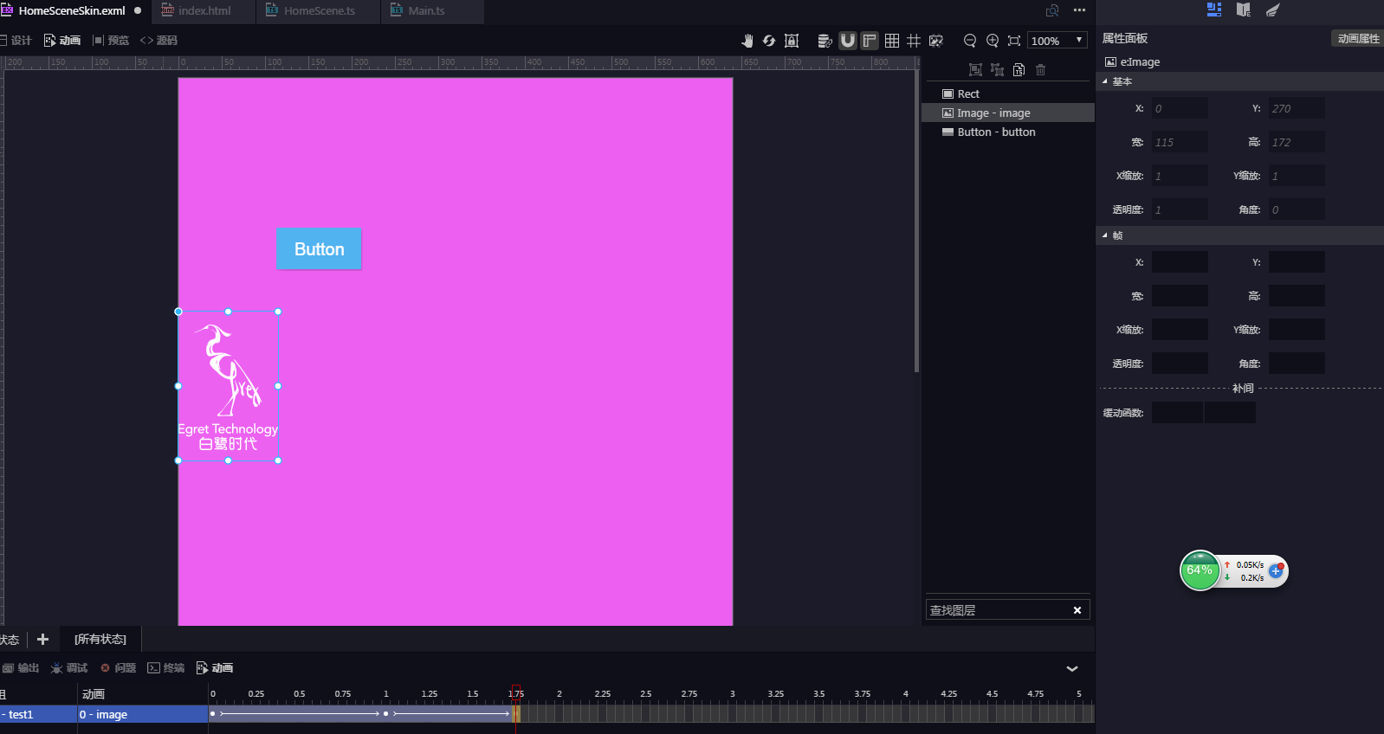Open the 终端 terminal panel

(x=166, y=668)
